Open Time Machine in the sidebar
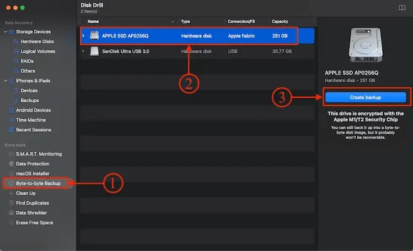Viewport: 413px width, 251px height. (x=31, y=120)
